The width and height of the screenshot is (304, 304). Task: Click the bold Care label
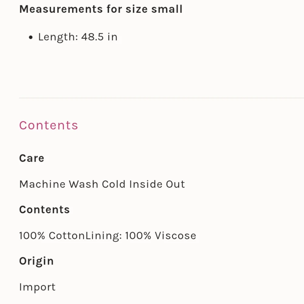pos(32,158)
